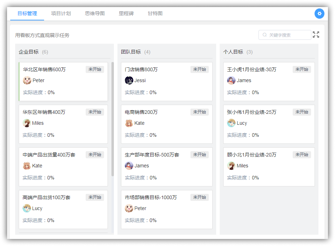Click 未开始 tag on 张小伟1月份业绩-25万 card
The image size is (335, 246).
(x=301, y=112)
